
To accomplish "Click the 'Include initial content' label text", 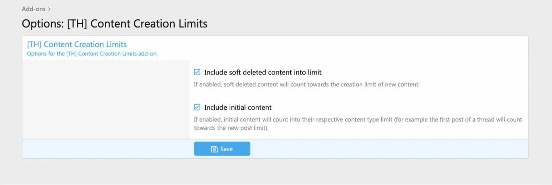I will click(238, 107).
